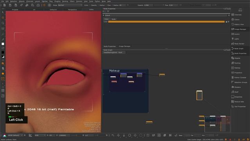The height and width of the screenshot is (141, 250).
Task: Choose the Select arrow tool in left toolbar
Action: pos(3,12)
